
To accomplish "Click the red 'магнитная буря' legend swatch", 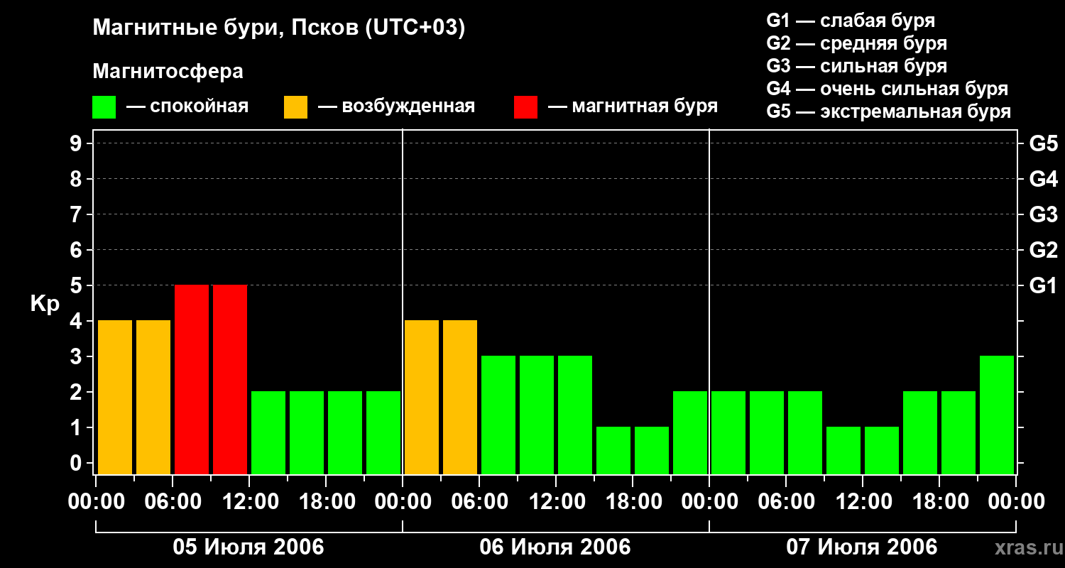I will (525, 107).
